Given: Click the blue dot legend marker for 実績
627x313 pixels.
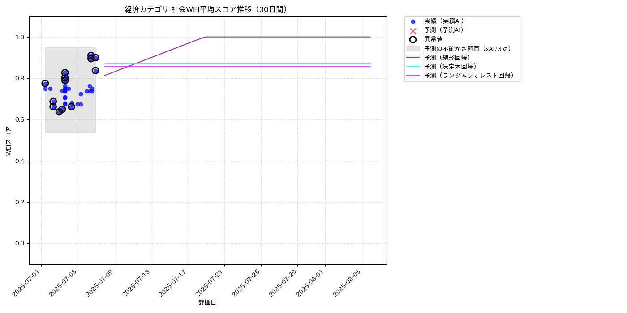Looking at the screenshot, I should (413, 21).
